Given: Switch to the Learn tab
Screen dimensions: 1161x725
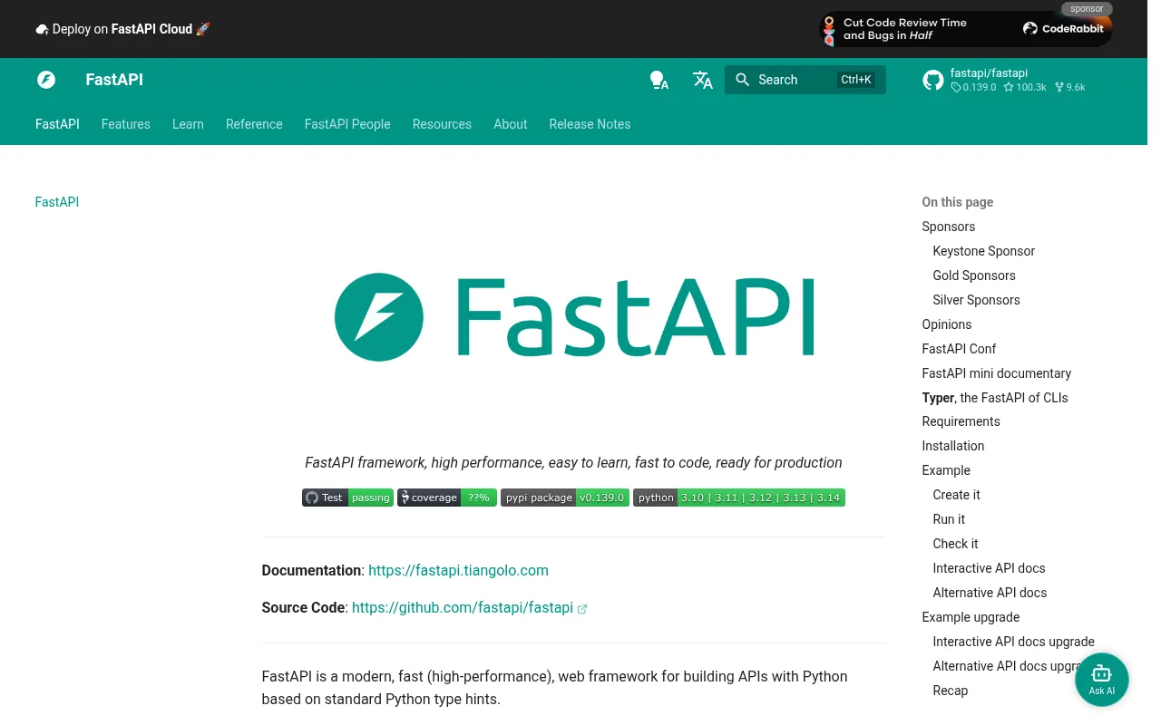Looking at the screenshot, I should [188, 124].
